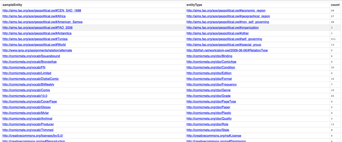Open the vocab/Archival link
Viewport: 342px width, 142px height.
coord(27,119)
